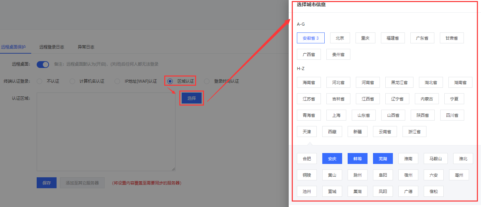Select the 黄山 city option
481x207 pixels.
(332, 175)
